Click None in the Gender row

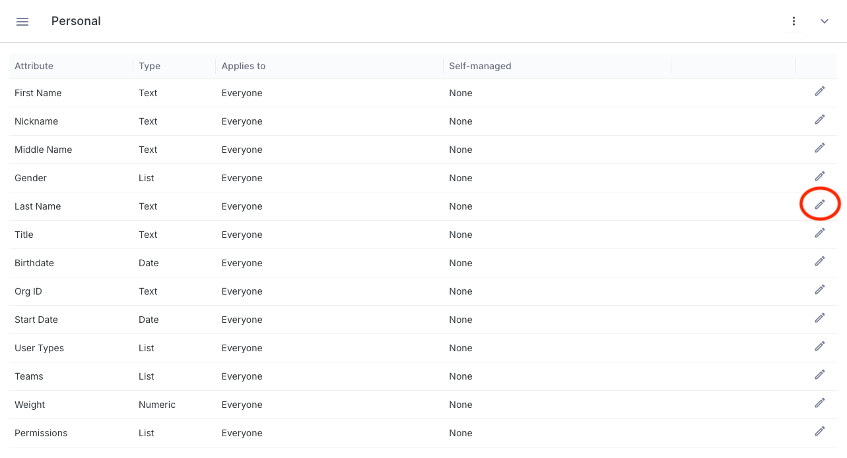coord(461,178)
